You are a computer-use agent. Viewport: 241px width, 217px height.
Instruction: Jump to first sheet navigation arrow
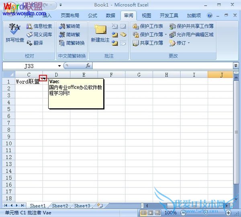coord(6,205)
